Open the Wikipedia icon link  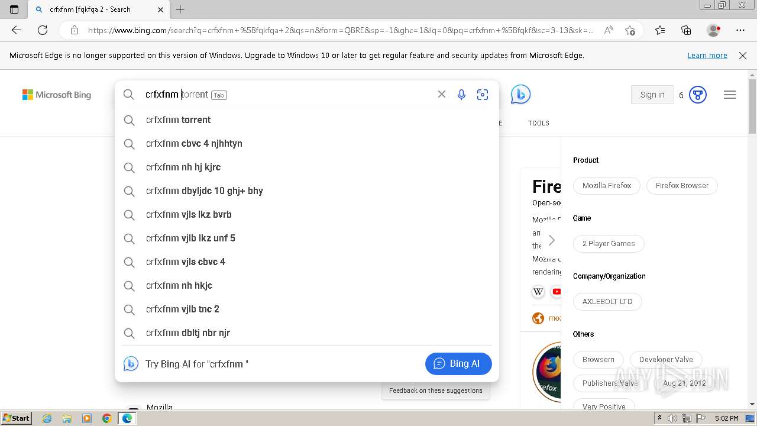coord(538,292)
